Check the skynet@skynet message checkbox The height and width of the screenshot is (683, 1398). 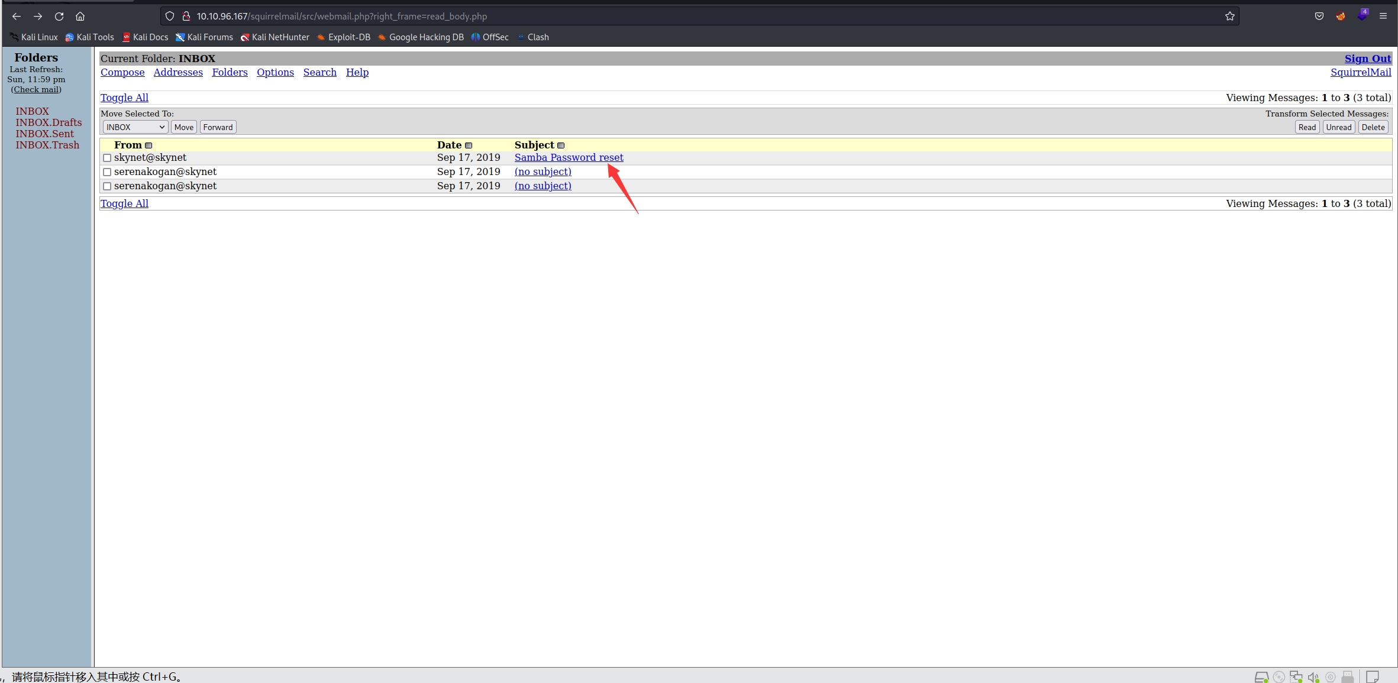(107, 158)
